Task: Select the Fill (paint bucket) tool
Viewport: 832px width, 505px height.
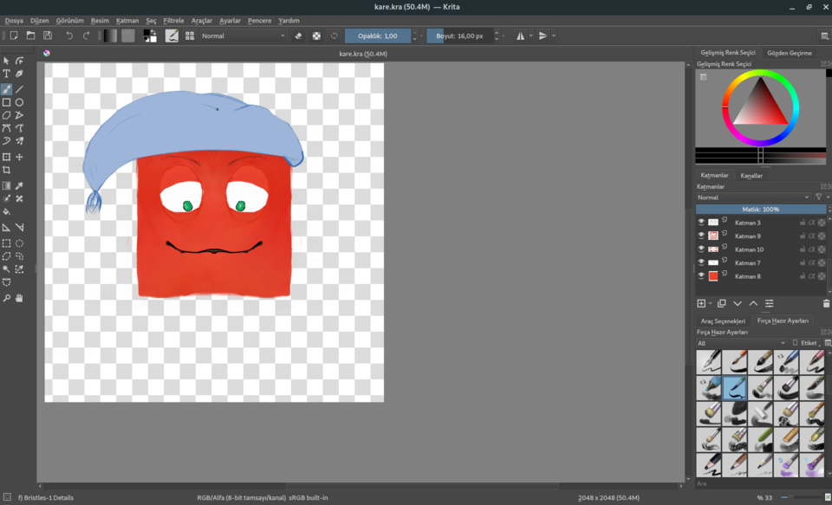Action: click(x=6, y=211)
